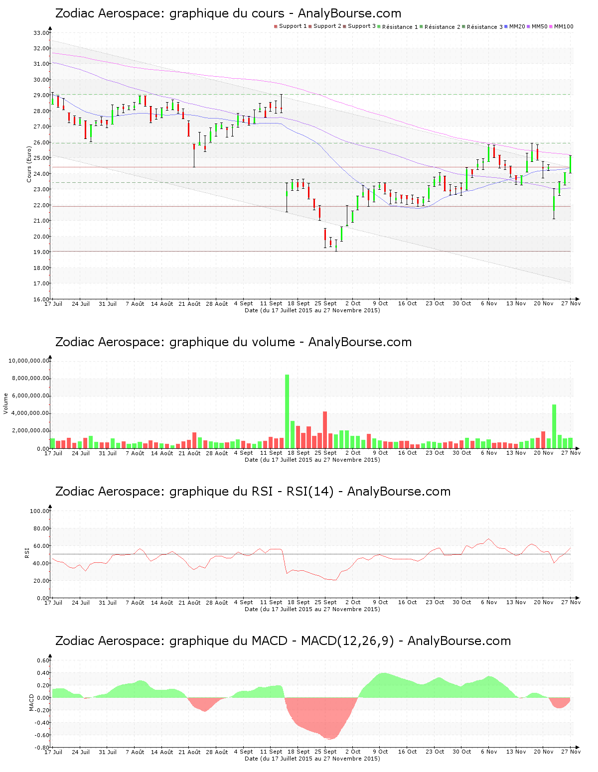
Task: Click '6 Nov' date on RSI chart axis
Action: coord(489,603)
